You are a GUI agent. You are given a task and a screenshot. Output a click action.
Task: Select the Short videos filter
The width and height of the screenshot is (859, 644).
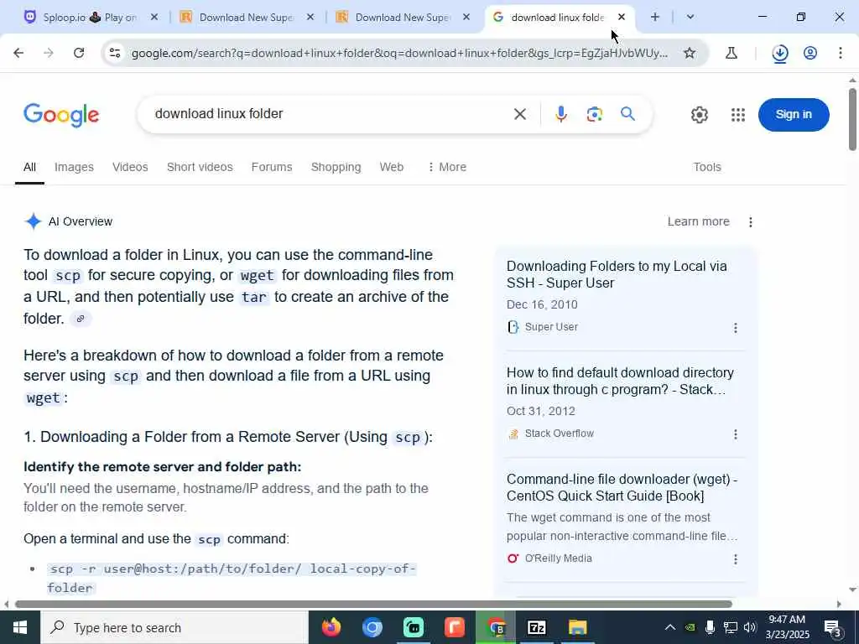click(200, 167)
